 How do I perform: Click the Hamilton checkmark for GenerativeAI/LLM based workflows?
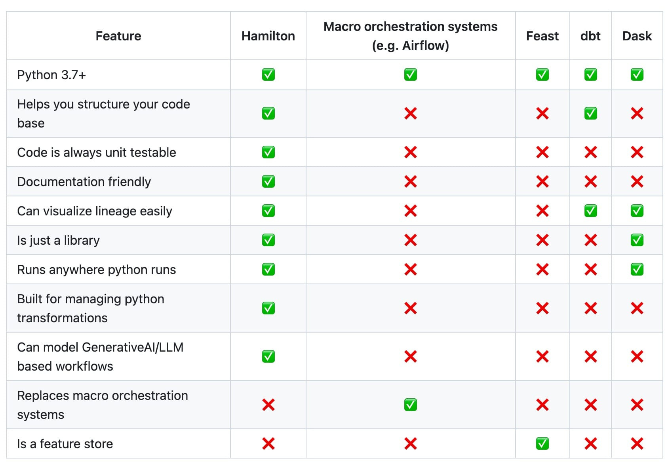[268, 356]
